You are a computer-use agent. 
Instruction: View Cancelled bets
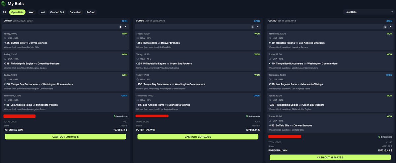tap(76, 12)
